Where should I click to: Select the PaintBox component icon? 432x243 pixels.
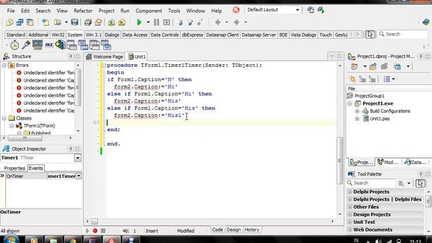26,45
